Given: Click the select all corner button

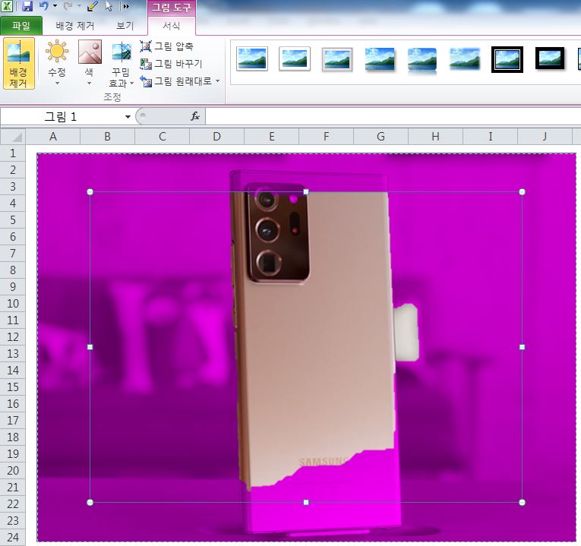Looking at the screenshot, I should tap(13, 137).
